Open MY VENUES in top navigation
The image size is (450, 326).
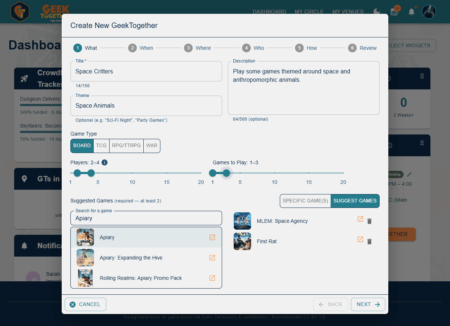[x=348, y=12]
